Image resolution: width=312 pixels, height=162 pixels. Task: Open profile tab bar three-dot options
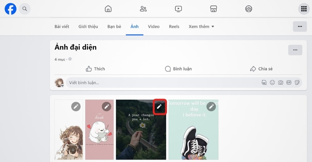click(x=300, y=27)
